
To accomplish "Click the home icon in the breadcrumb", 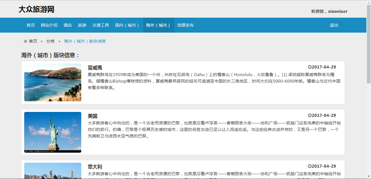I will (25, 41).
